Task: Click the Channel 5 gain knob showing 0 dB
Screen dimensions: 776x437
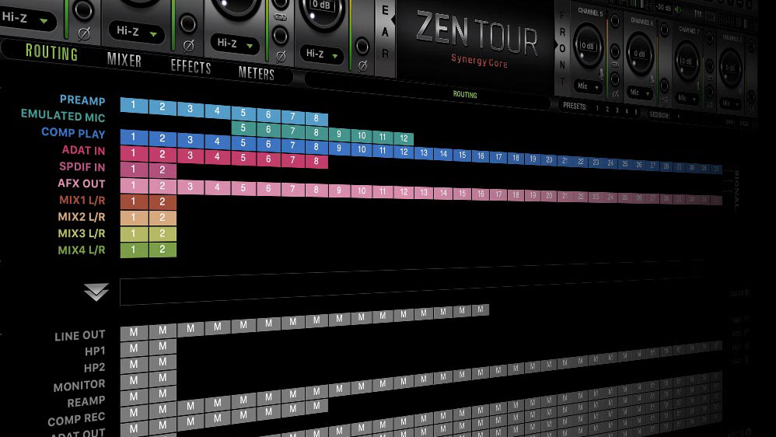Action: tap(588, 46)
